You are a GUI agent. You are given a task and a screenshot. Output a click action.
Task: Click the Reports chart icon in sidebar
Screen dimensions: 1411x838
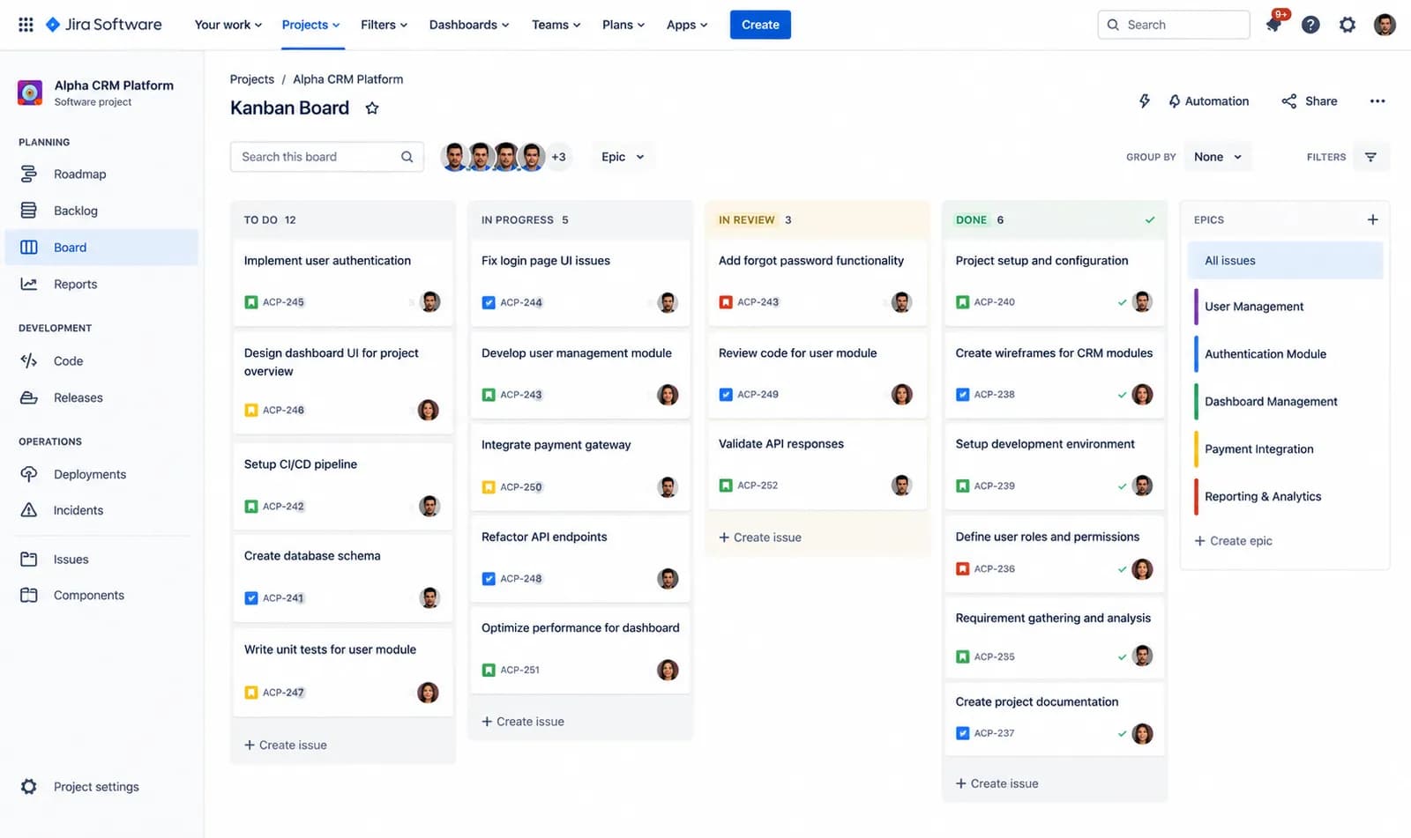click(28, 284)
